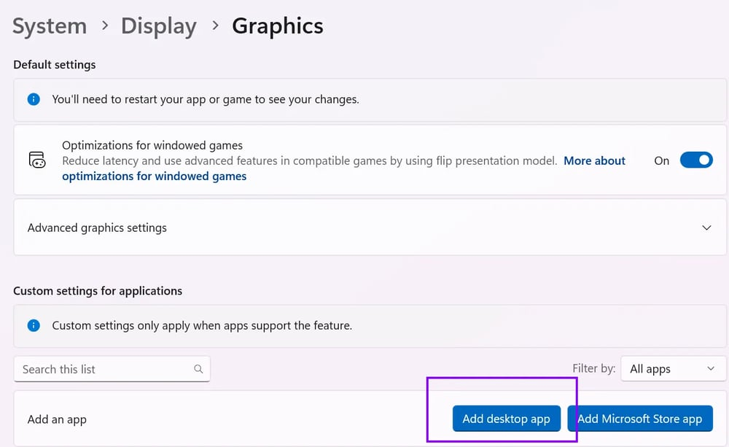Click info icon beside custom settings notice

click(34, 325)
